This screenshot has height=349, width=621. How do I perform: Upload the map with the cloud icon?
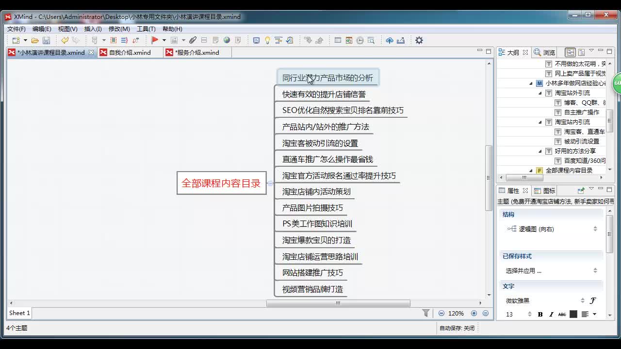390,40
